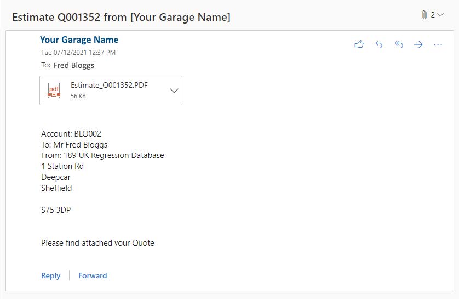Open sender Your Garage Name contact card
The image size is (459, 299).
[x=79, y=40]
